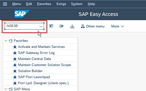This screenshot has height=91, width=146.
Task: Collapse the SAP Menu folder chevron
Action: 6,89
